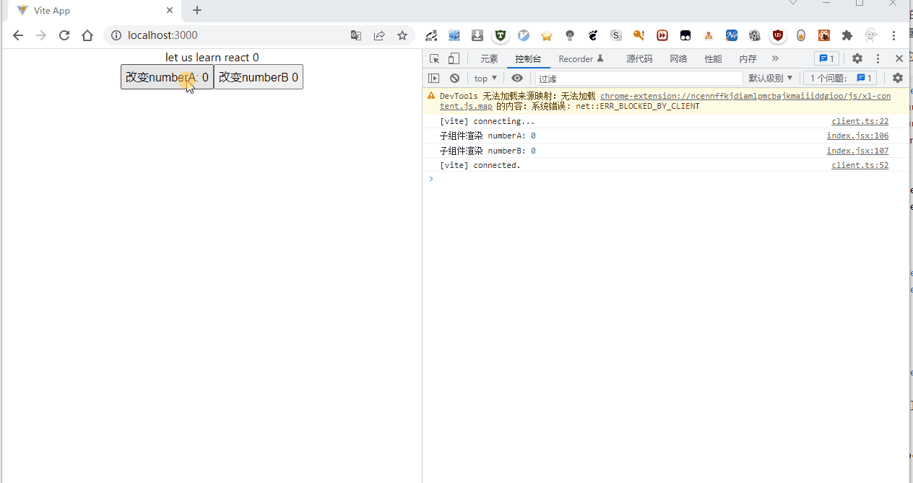
Task: Click the let us learn react 0 text
Action: (x=212, y=58)
